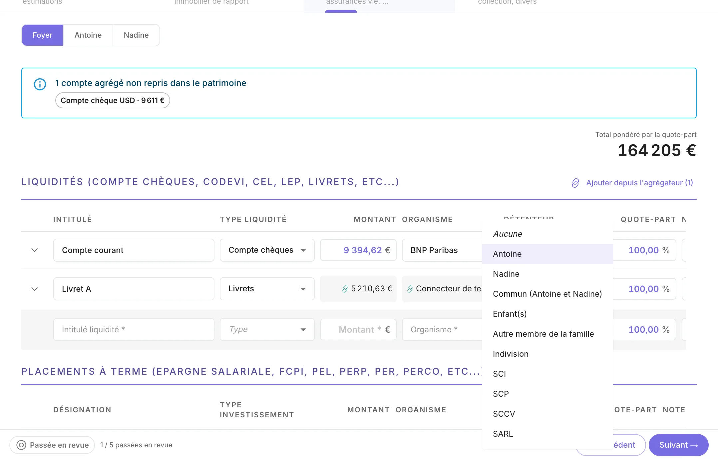Click the Compte chèque USD · 9 611 € chip
This screenshot has width=718, height=460.
pyautogui.click(x=113, y=100)
